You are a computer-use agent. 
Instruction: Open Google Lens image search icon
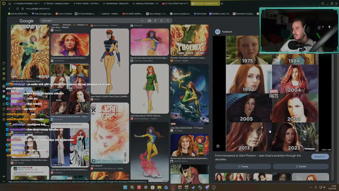161,20
